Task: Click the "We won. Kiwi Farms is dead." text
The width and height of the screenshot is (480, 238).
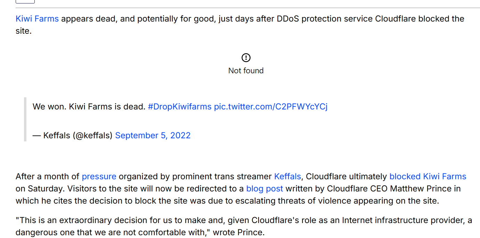Action: pyautogui.click(x=89, y=106)
